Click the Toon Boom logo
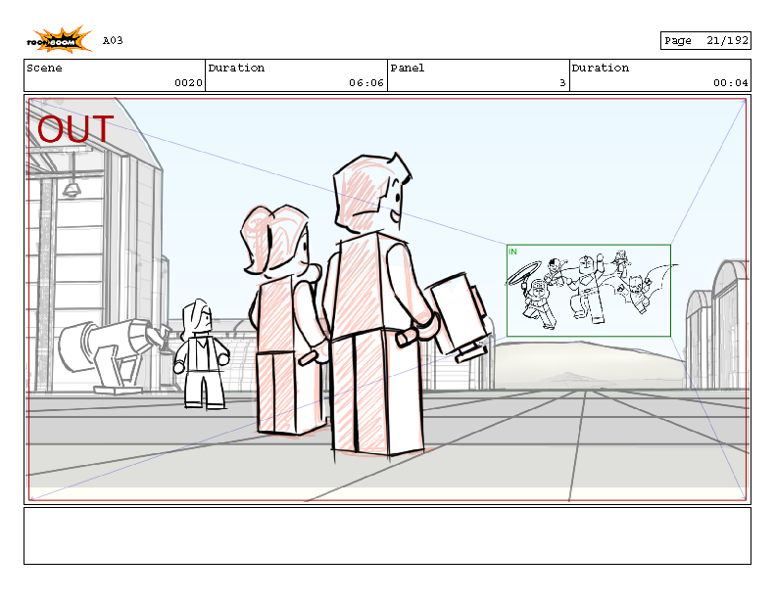This screenshot has width=775, height=600. tap(59, 40)
